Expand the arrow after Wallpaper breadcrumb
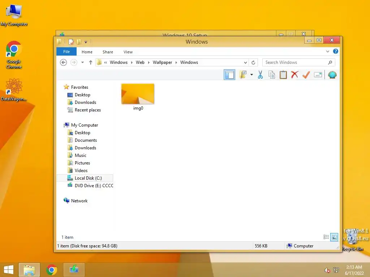 click(x=176, y=62)
